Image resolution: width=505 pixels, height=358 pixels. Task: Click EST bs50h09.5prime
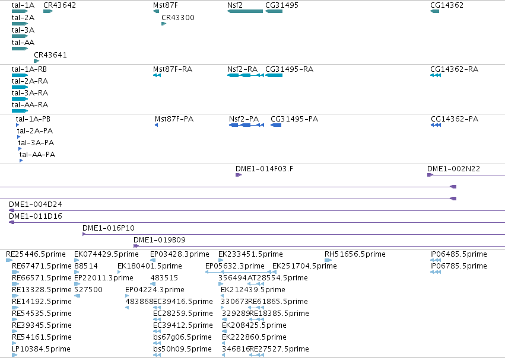(182, 349)
